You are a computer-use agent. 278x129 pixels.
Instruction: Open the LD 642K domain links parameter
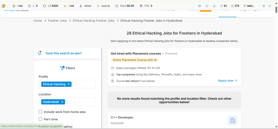[51, 6]
